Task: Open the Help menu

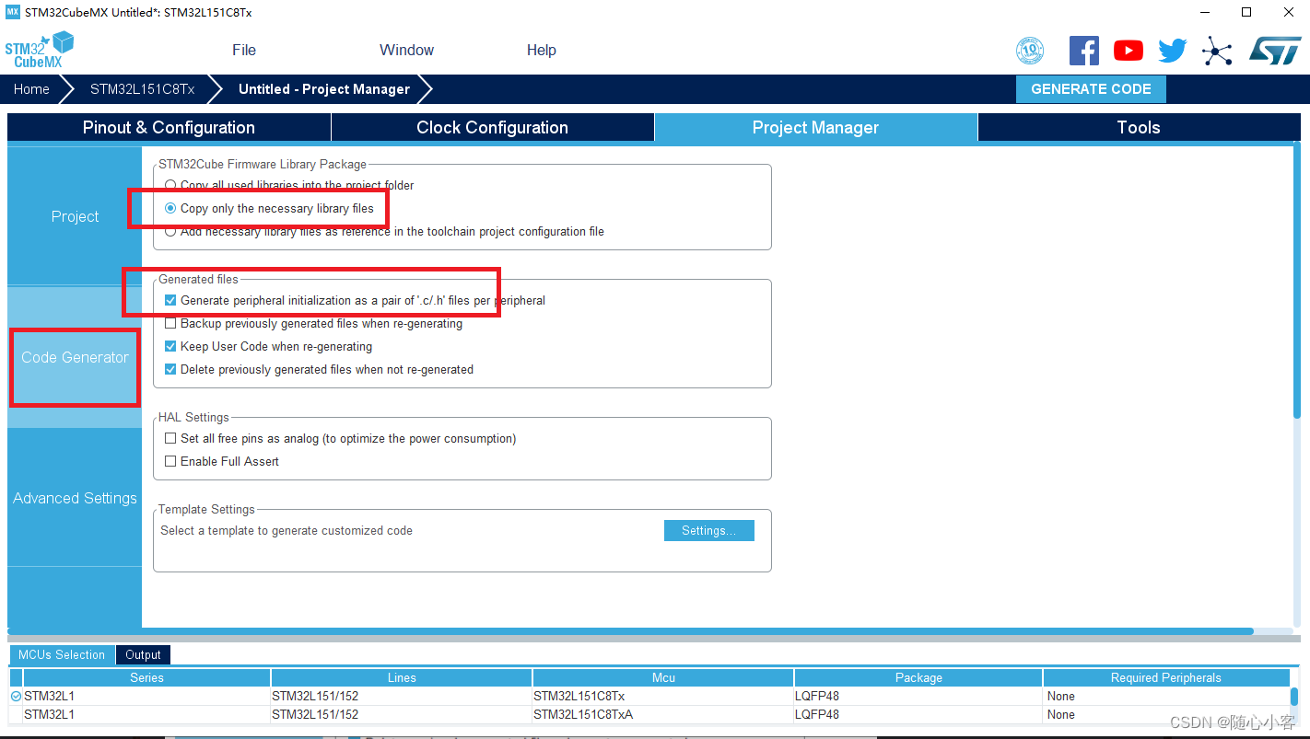Action: tap(542, 51)
